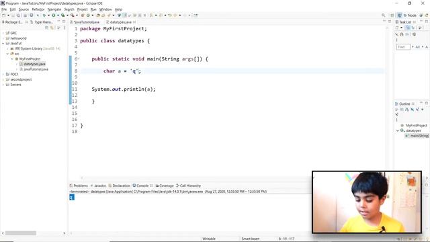
Task: Open the Debug dropdown arrow
Action: [x=48, y=15]
